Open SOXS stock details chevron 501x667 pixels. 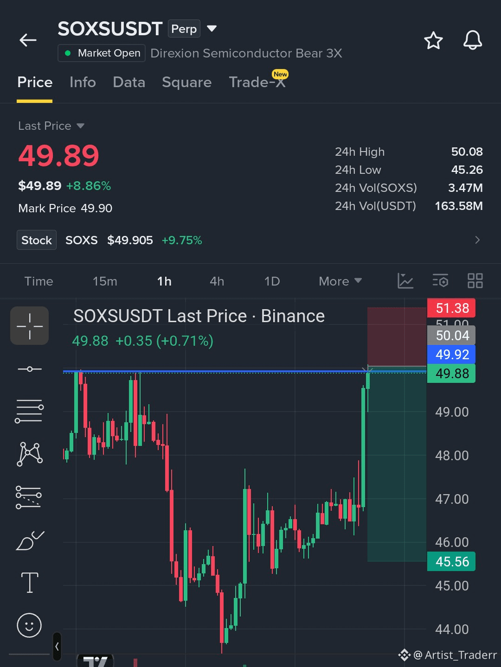click(x=477, y=240)
